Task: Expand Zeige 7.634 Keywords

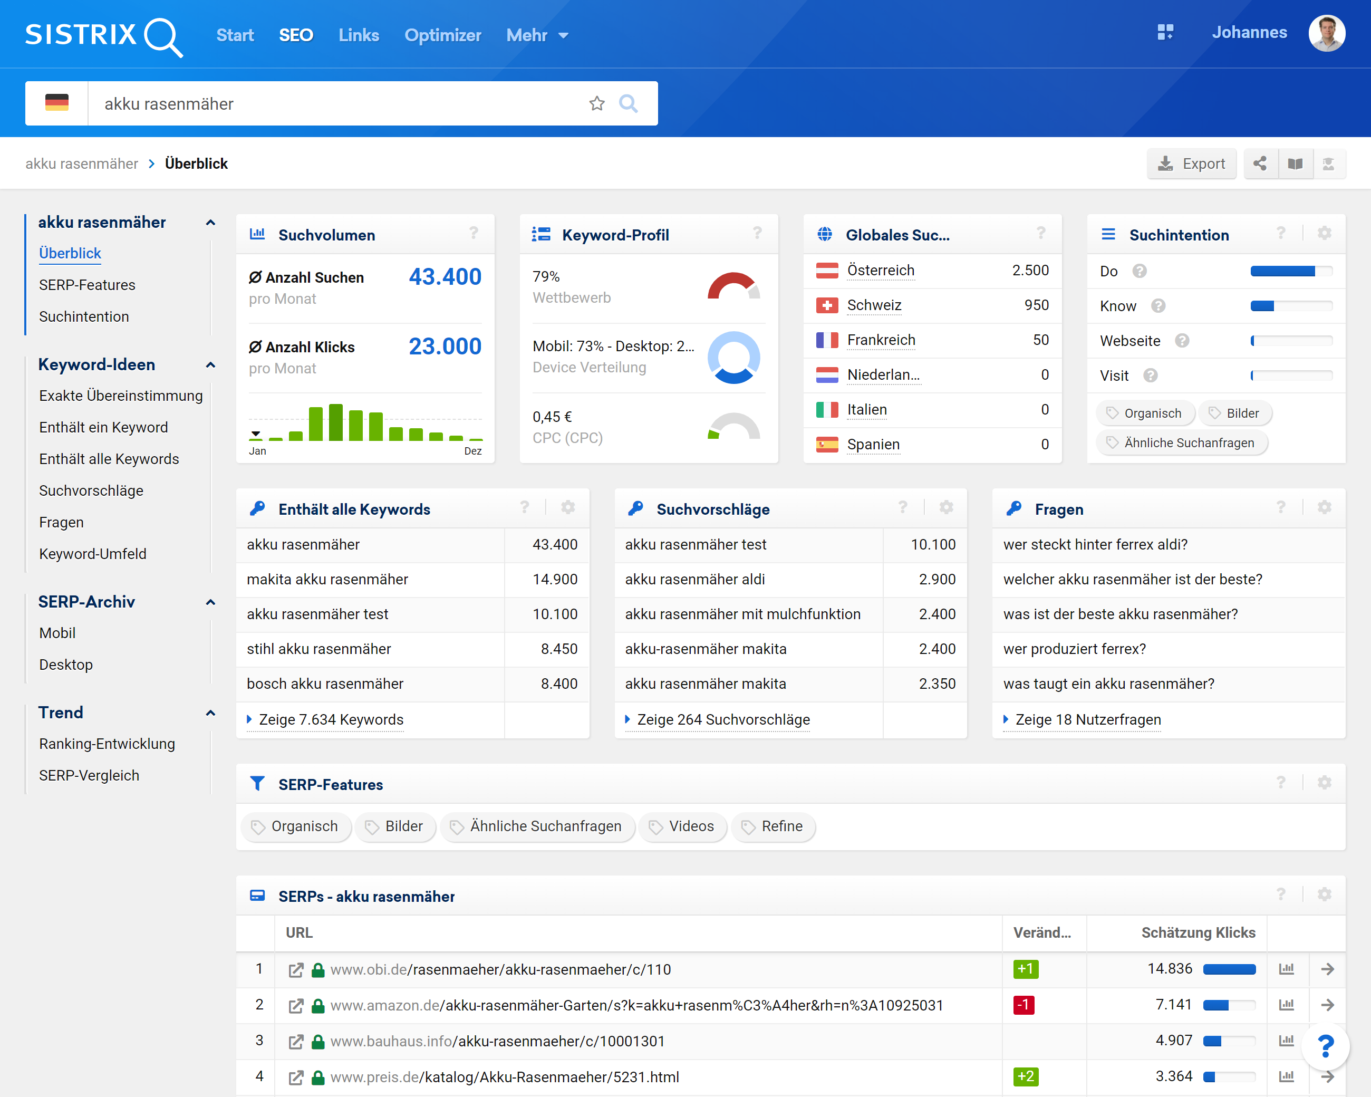Action: [331, 719]
